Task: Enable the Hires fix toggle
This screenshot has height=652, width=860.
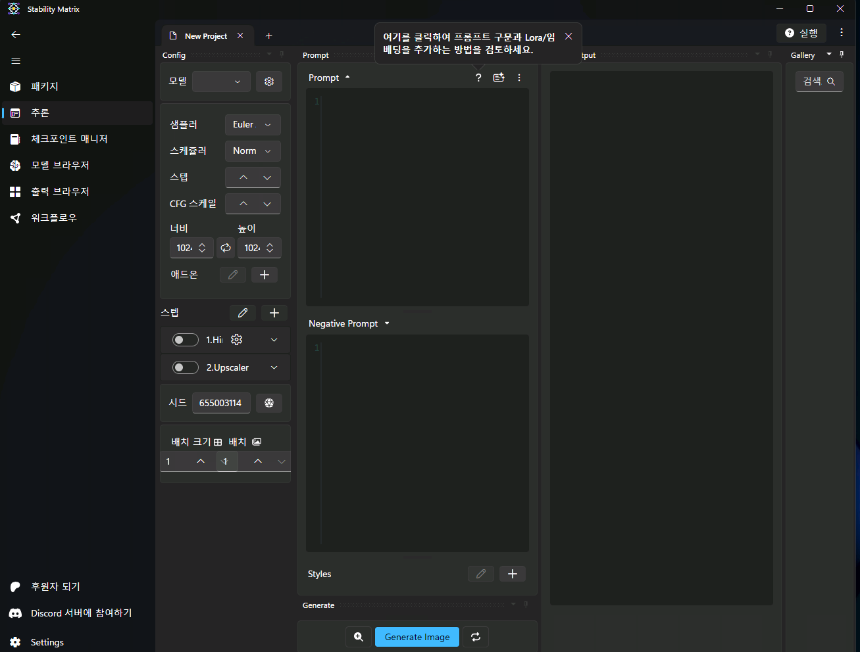Action: 185,340
